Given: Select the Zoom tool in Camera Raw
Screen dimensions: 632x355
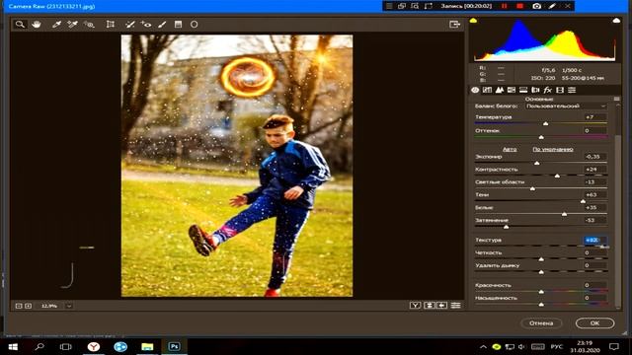Looking at the screenshot, I should coord(20,24).
